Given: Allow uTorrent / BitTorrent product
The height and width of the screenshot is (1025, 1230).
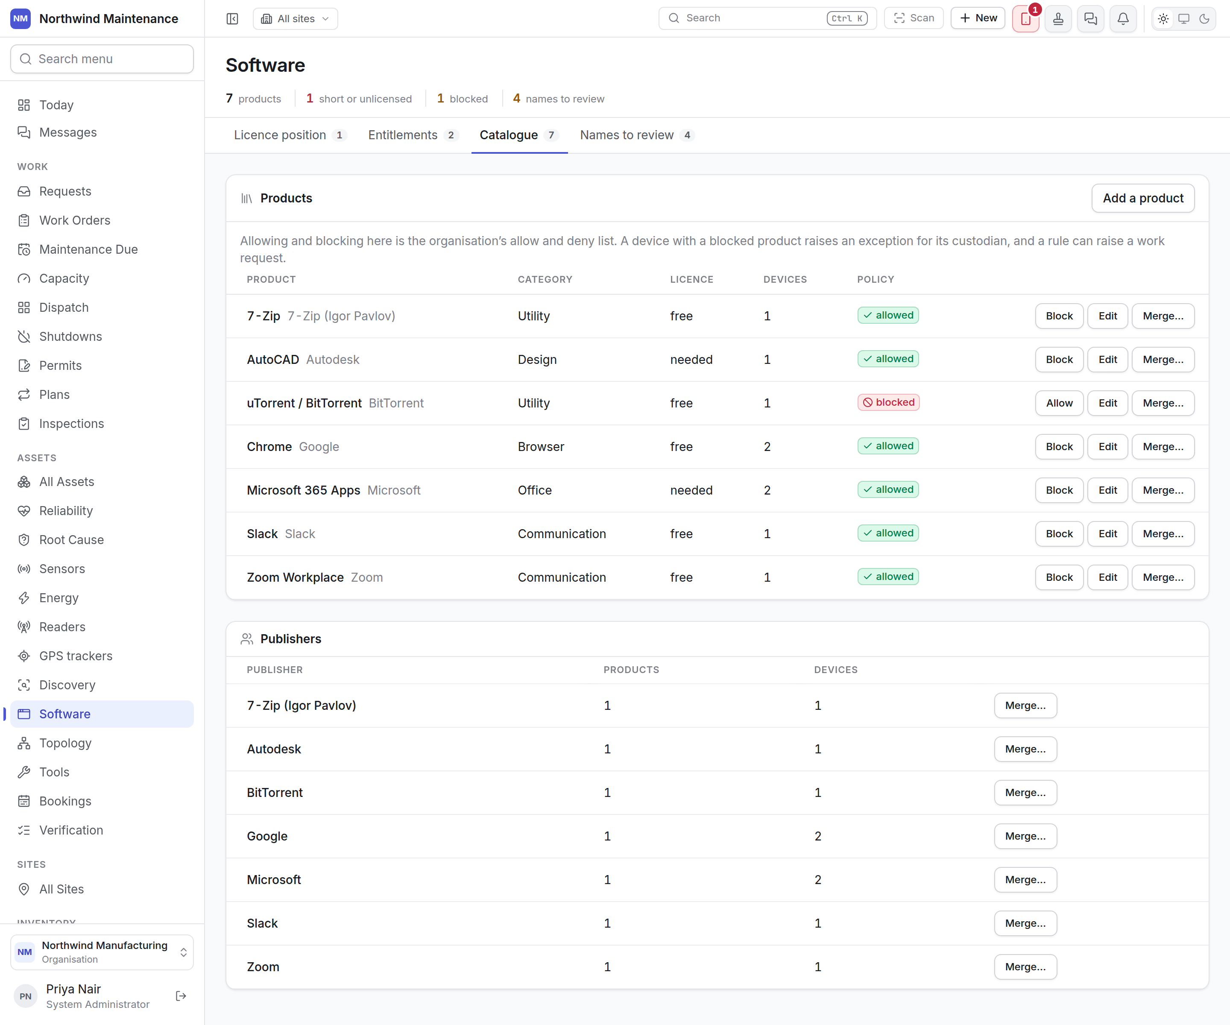Looking at the screenshot, I should (x=1059, y=403).
